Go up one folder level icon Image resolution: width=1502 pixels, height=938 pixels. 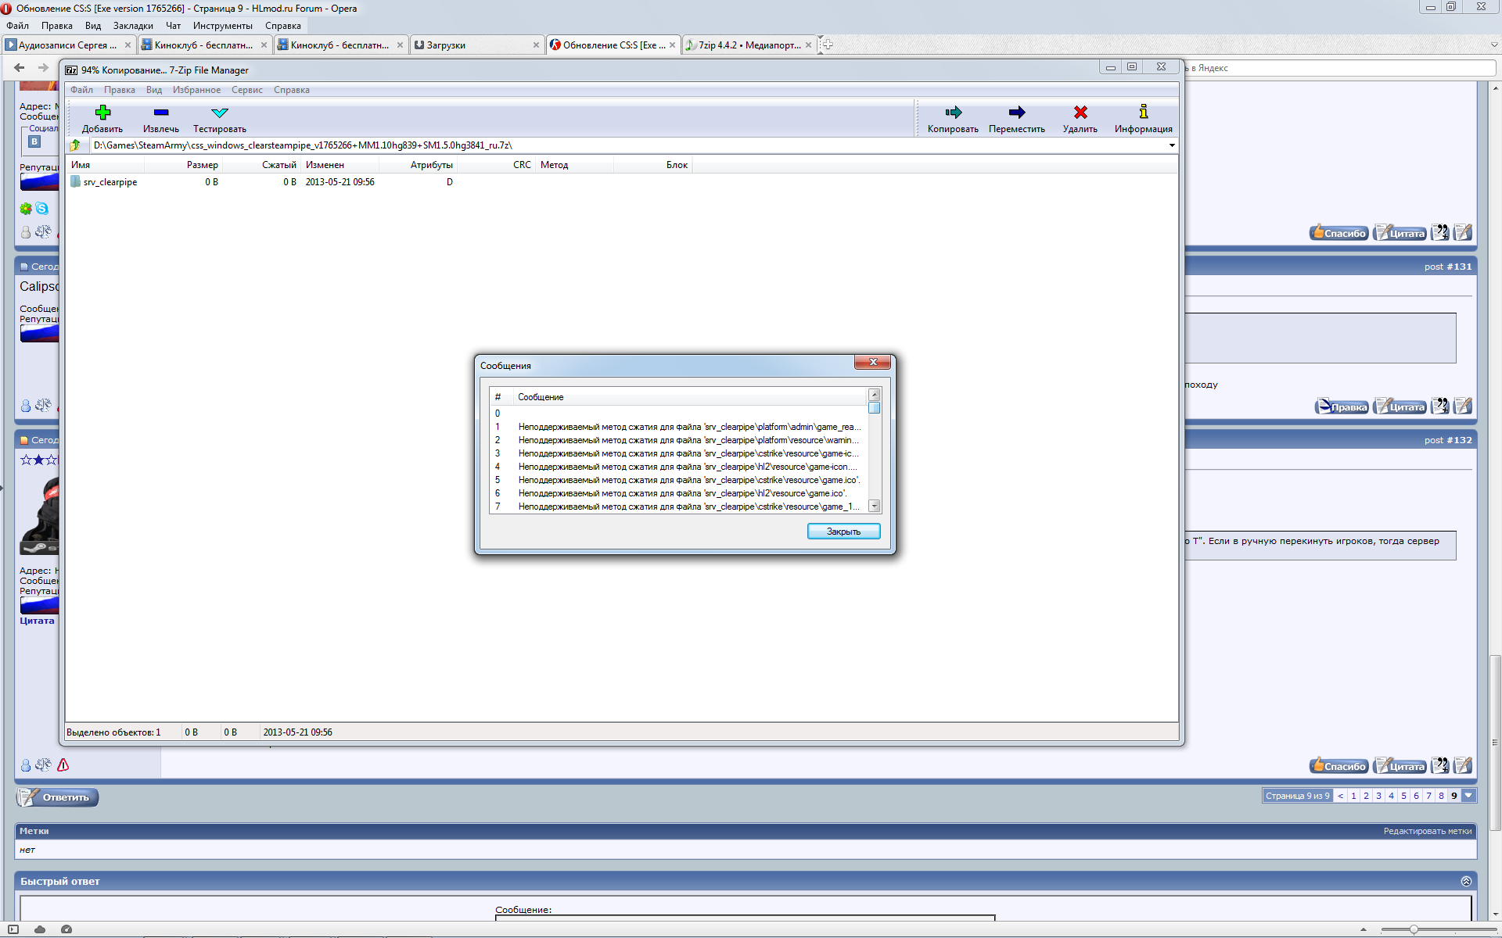pos(76,145)
